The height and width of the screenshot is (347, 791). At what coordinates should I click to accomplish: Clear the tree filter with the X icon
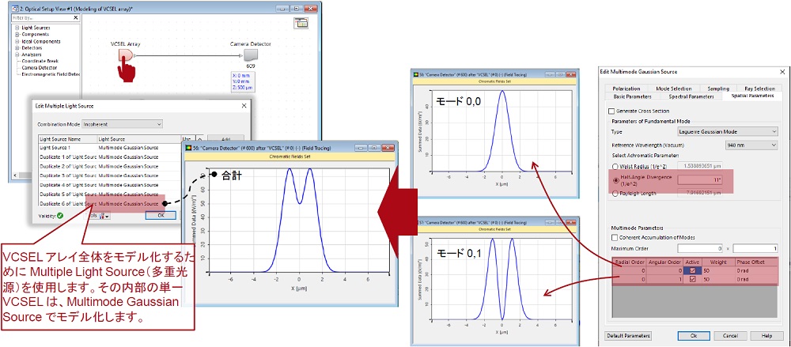coord(74,18)
